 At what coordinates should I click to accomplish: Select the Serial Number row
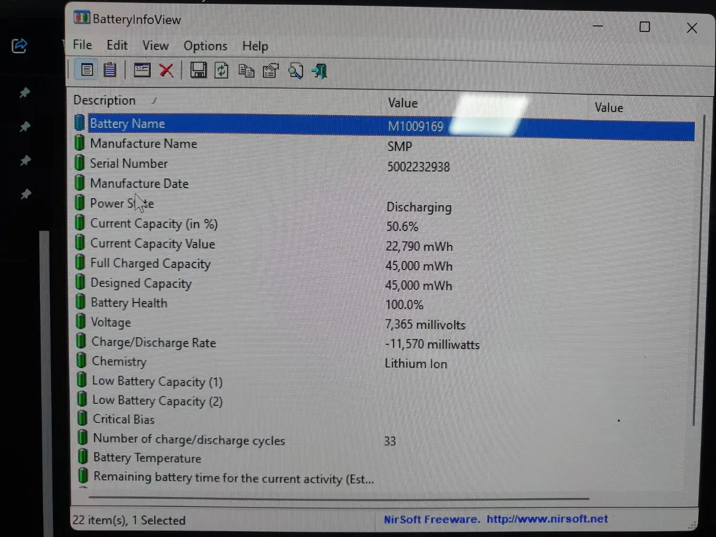click(384, 165)
